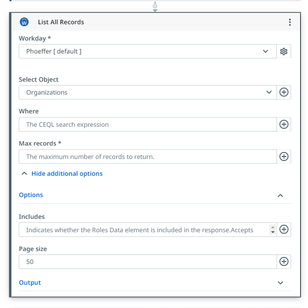This screenshot has width=308, height=308.
Task: Click the Where CEQL expression field
Action: (x=147, y=125)
